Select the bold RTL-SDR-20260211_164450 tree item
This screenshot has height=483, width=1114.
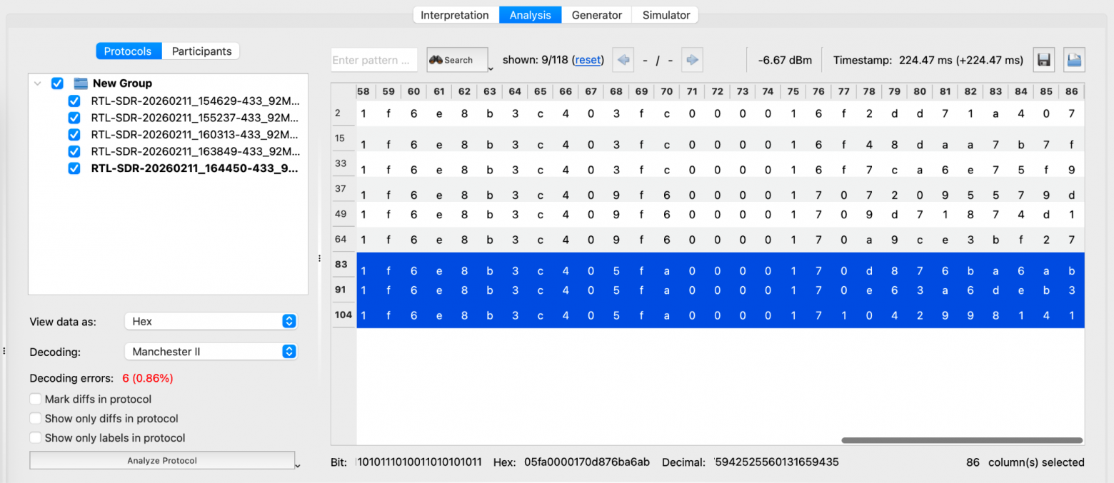tap(195, 168)
